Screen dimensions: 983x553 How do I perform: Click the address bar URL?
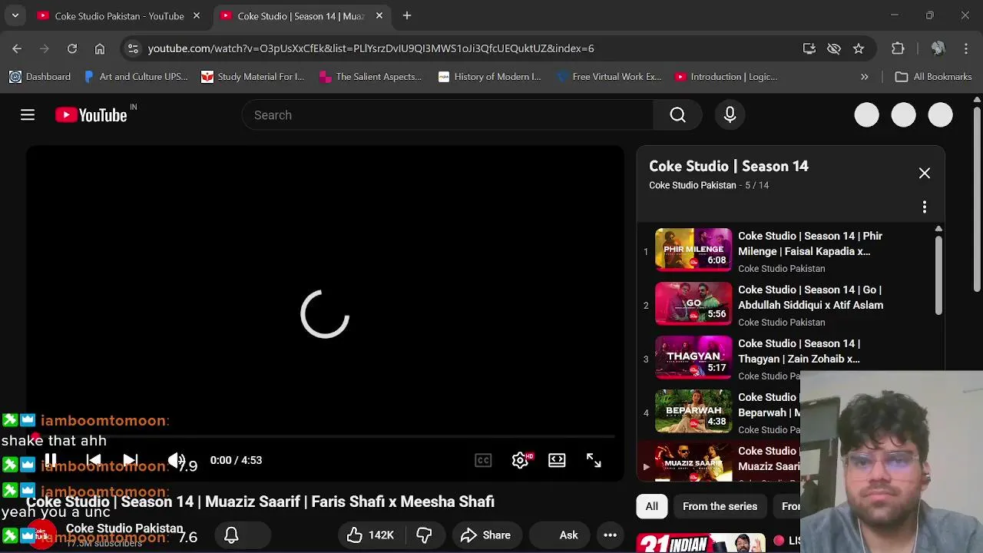point(371,48)
